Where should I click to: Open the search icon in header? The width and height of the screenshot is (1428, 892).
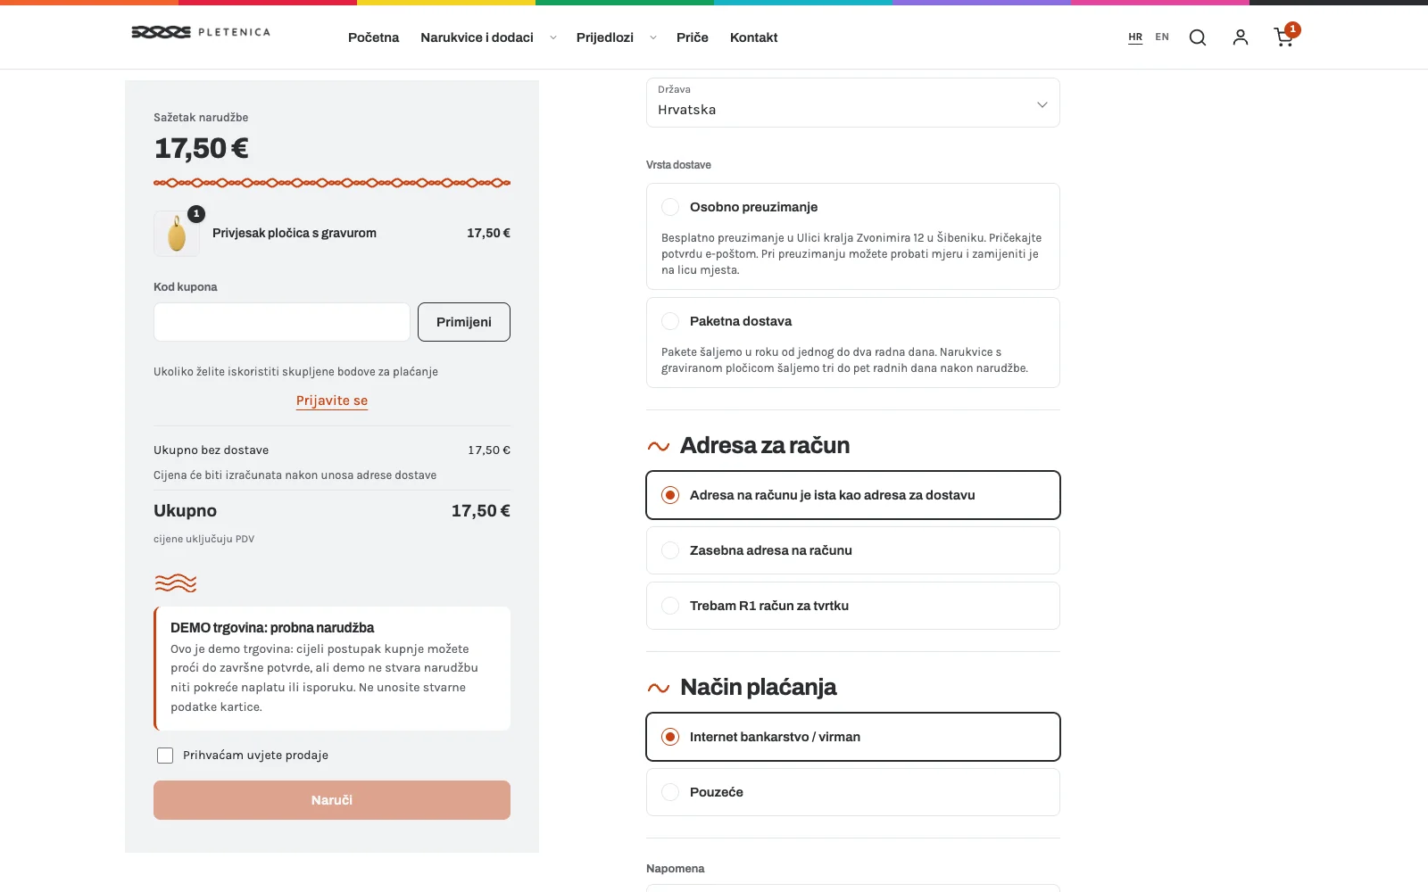tap(1198, 37)
